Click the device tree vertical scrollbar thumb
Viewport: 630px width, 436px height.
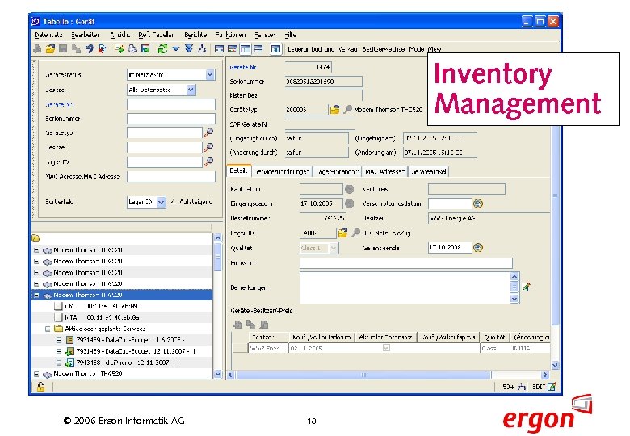coord(217,258)
